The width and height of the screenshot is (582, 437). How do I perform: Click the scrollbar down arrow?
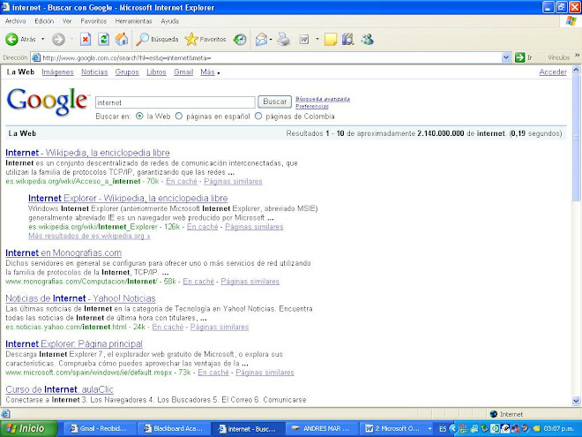coord(576,401)
